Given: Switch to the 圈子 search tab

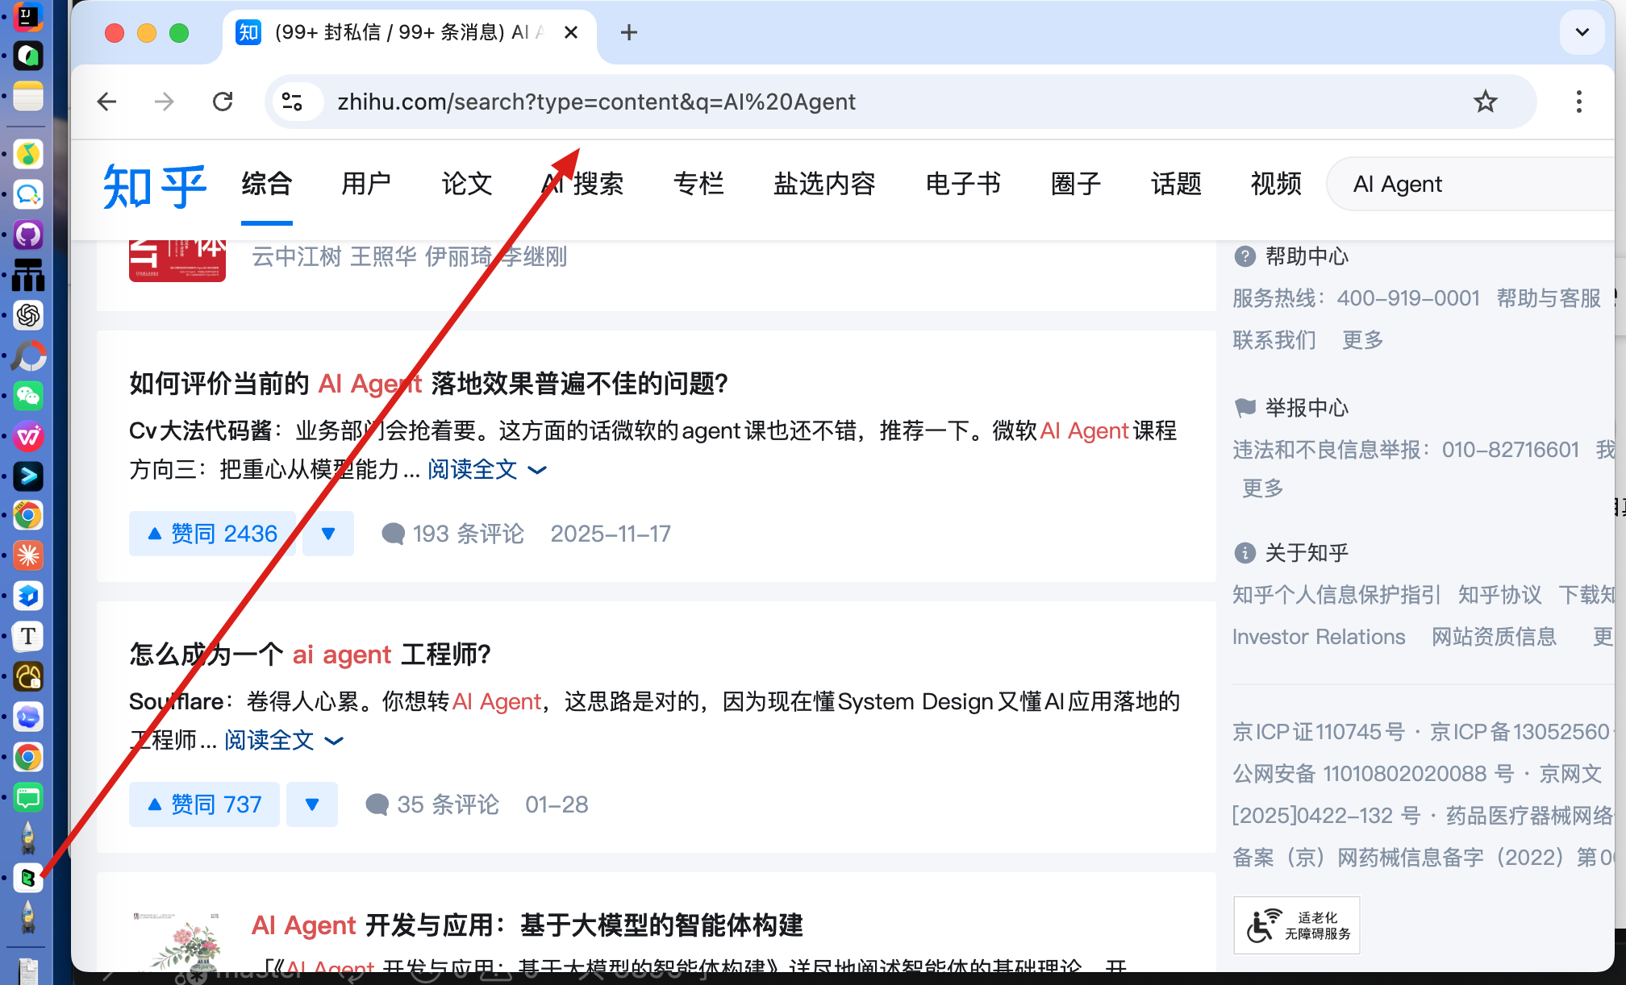Looking at the screenshot, I should tap(1076, 184).
